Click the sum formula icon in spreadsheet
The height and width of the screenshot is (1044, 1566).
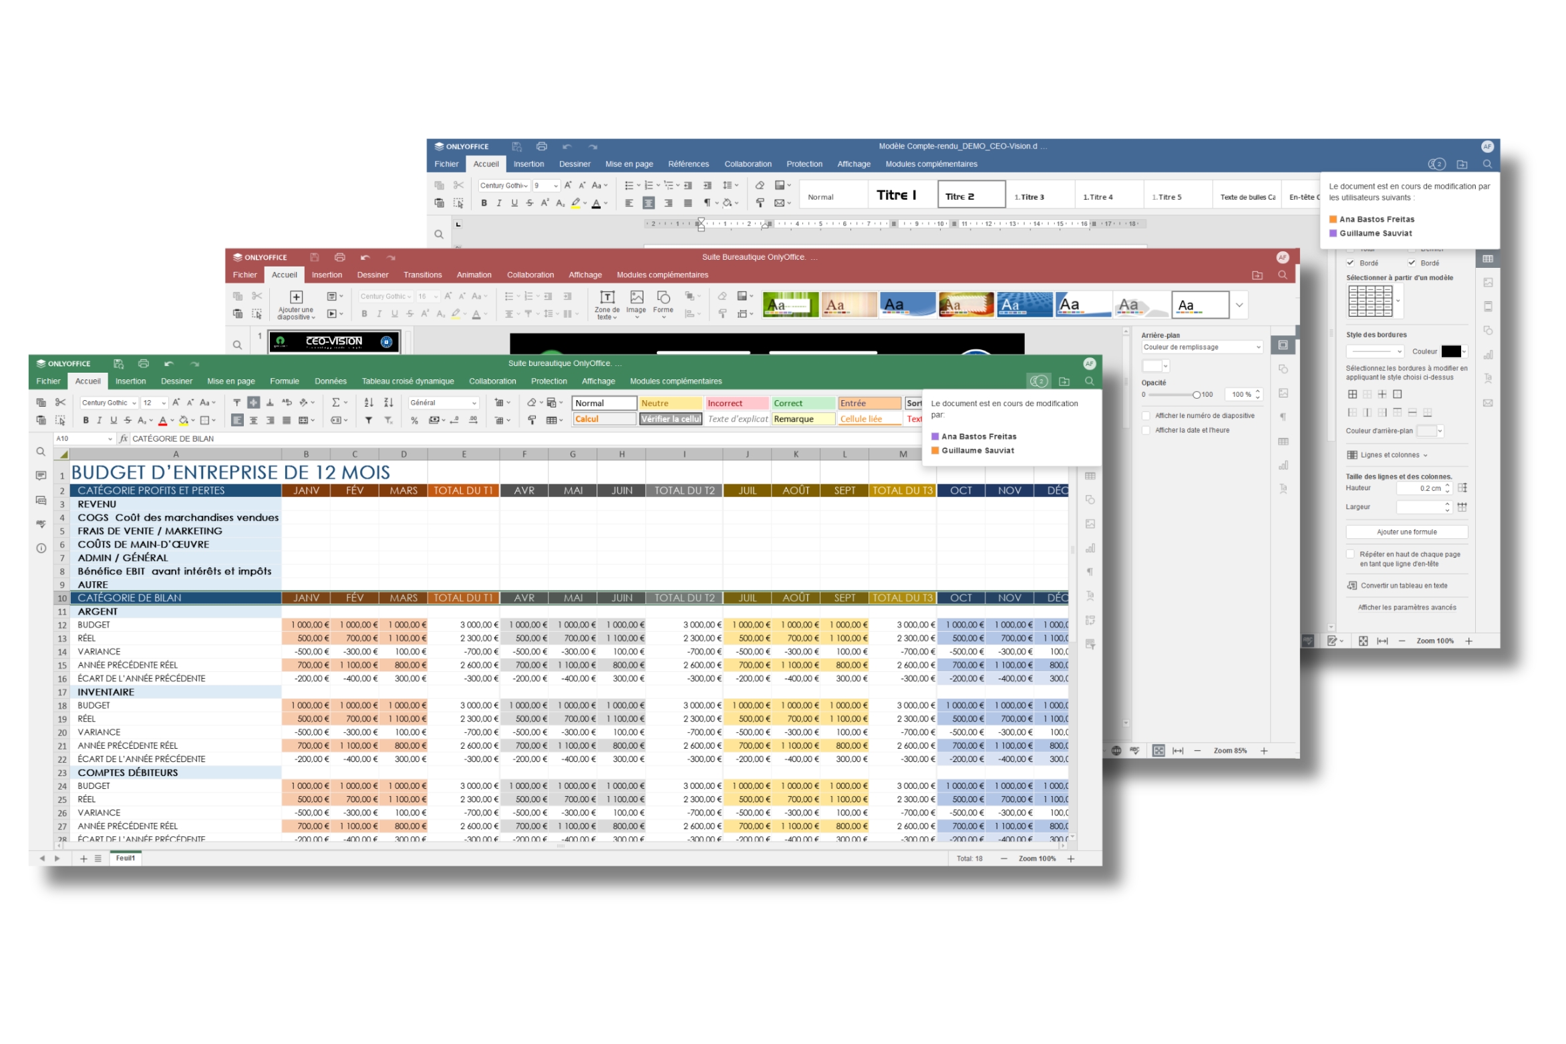tap(335, 402)
